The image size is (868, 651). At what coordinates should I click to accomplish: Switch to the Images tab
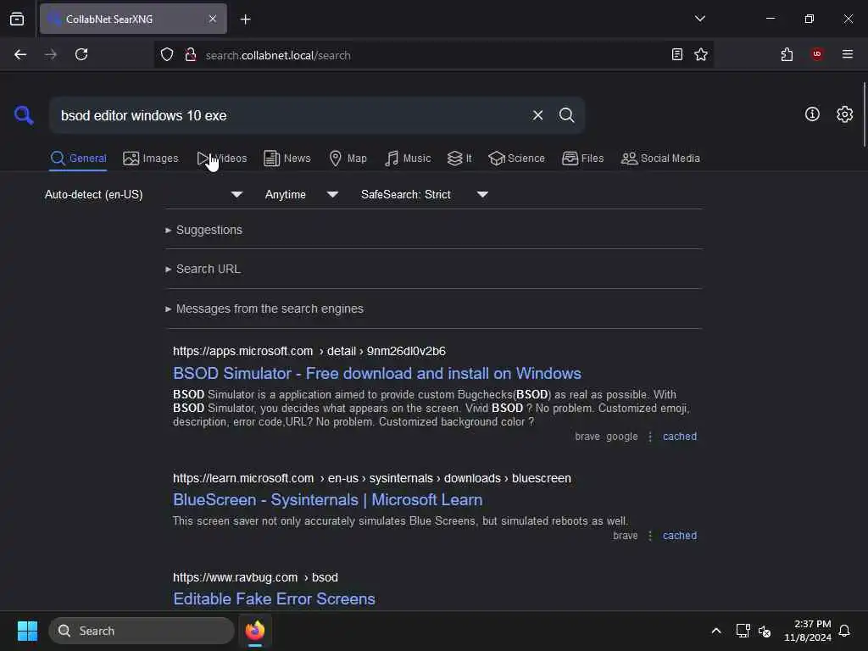click(151, 159)
